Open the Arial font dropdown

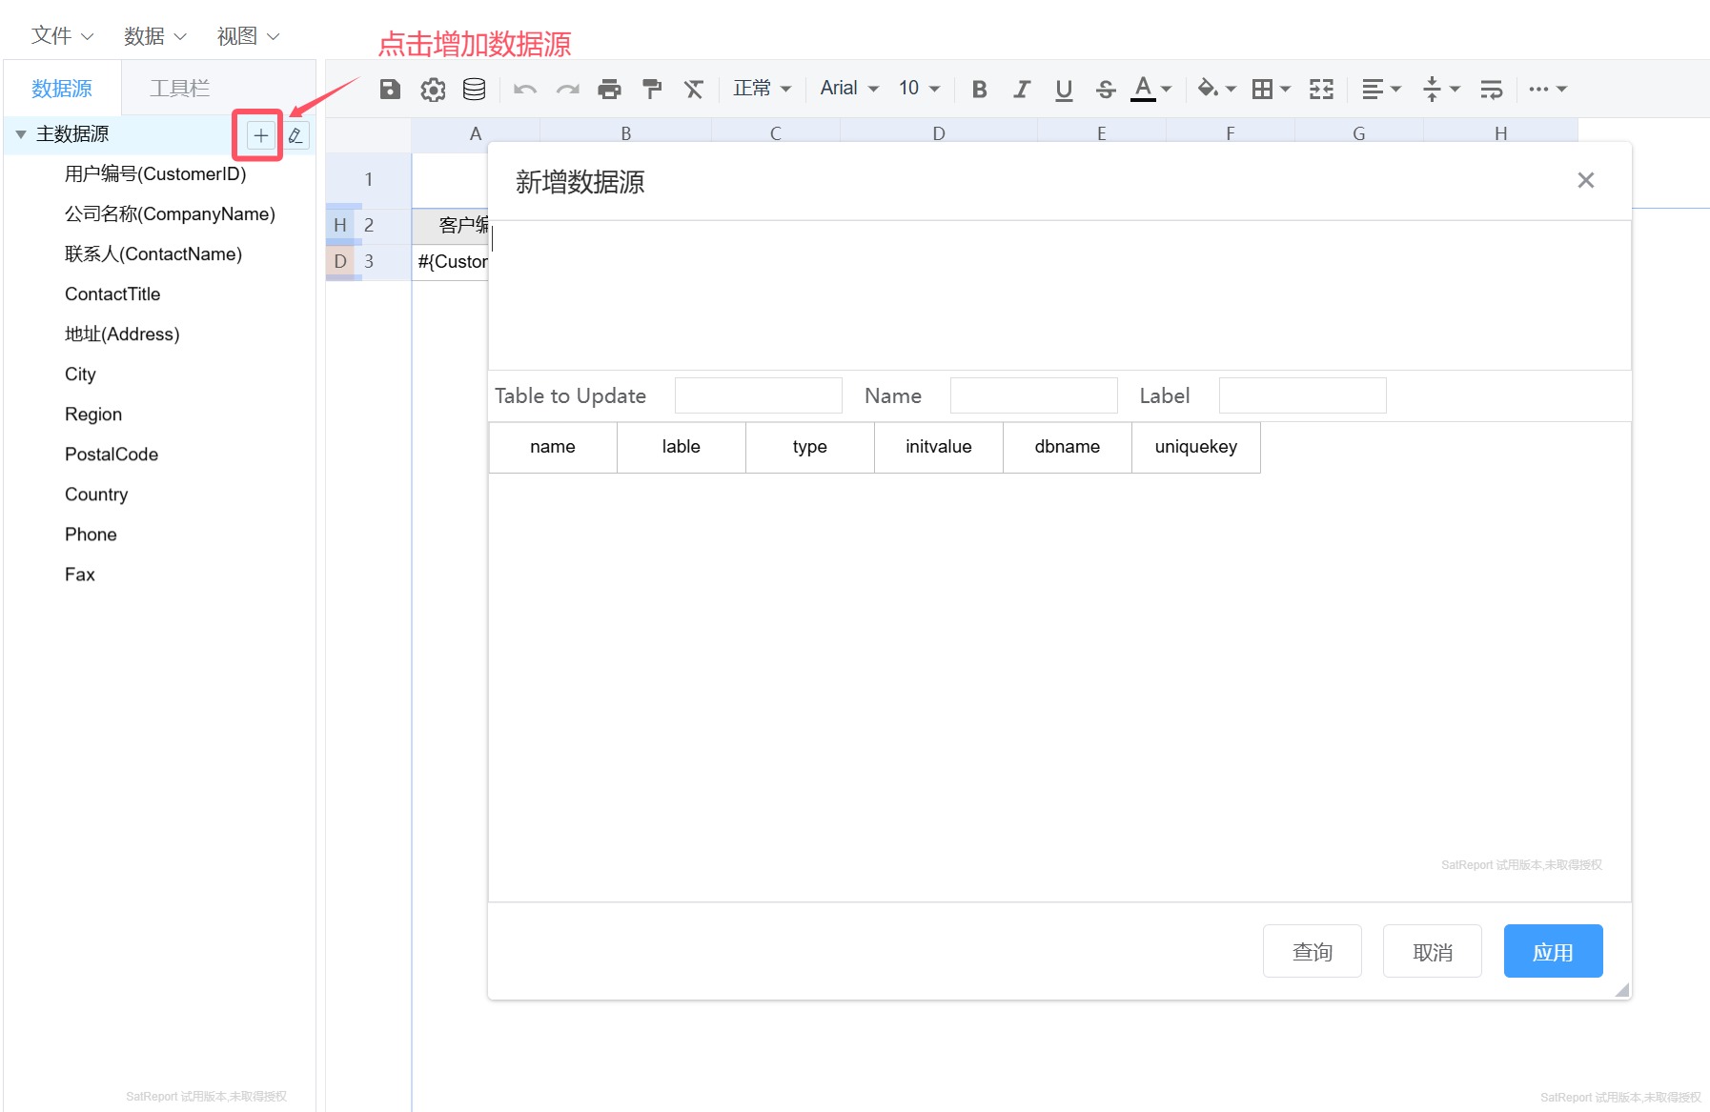(x=849, y=89)
